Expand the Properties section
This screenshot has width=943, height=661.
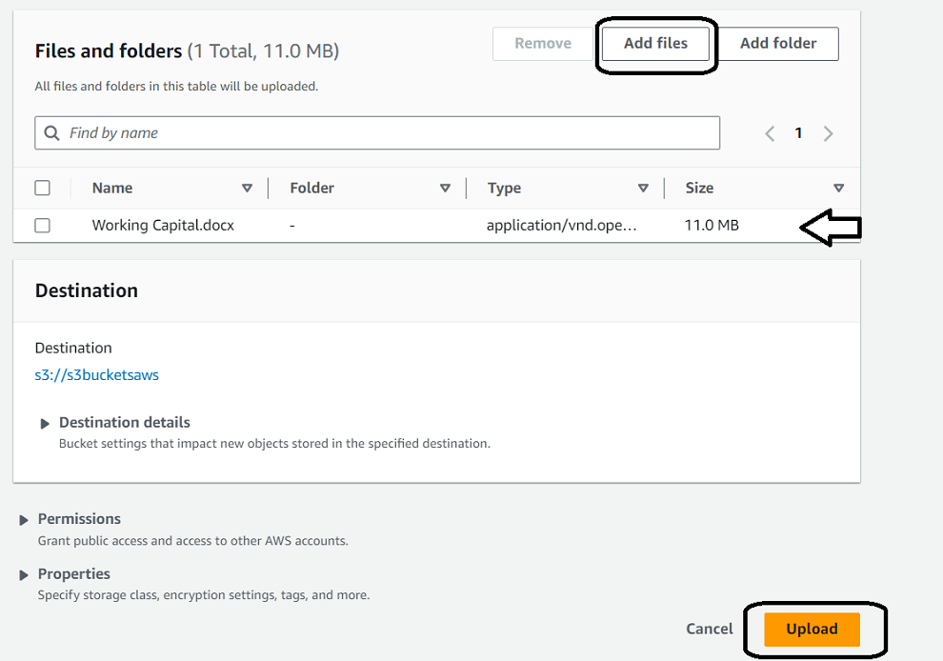point(24,575)
